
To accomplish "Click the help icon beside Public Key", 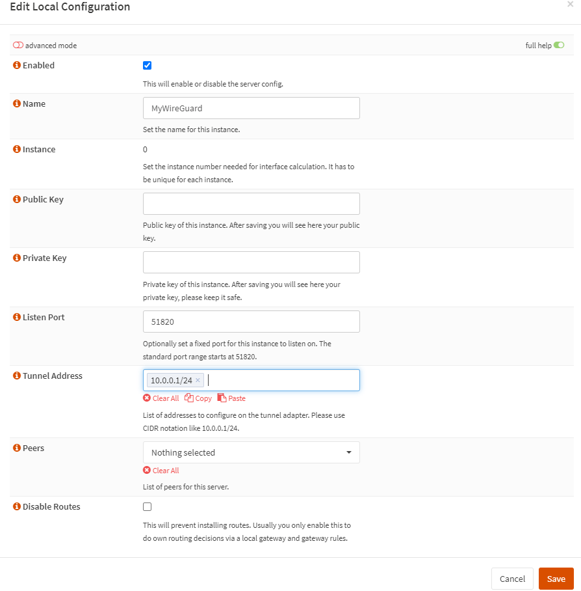I will (x=17, y=199).
